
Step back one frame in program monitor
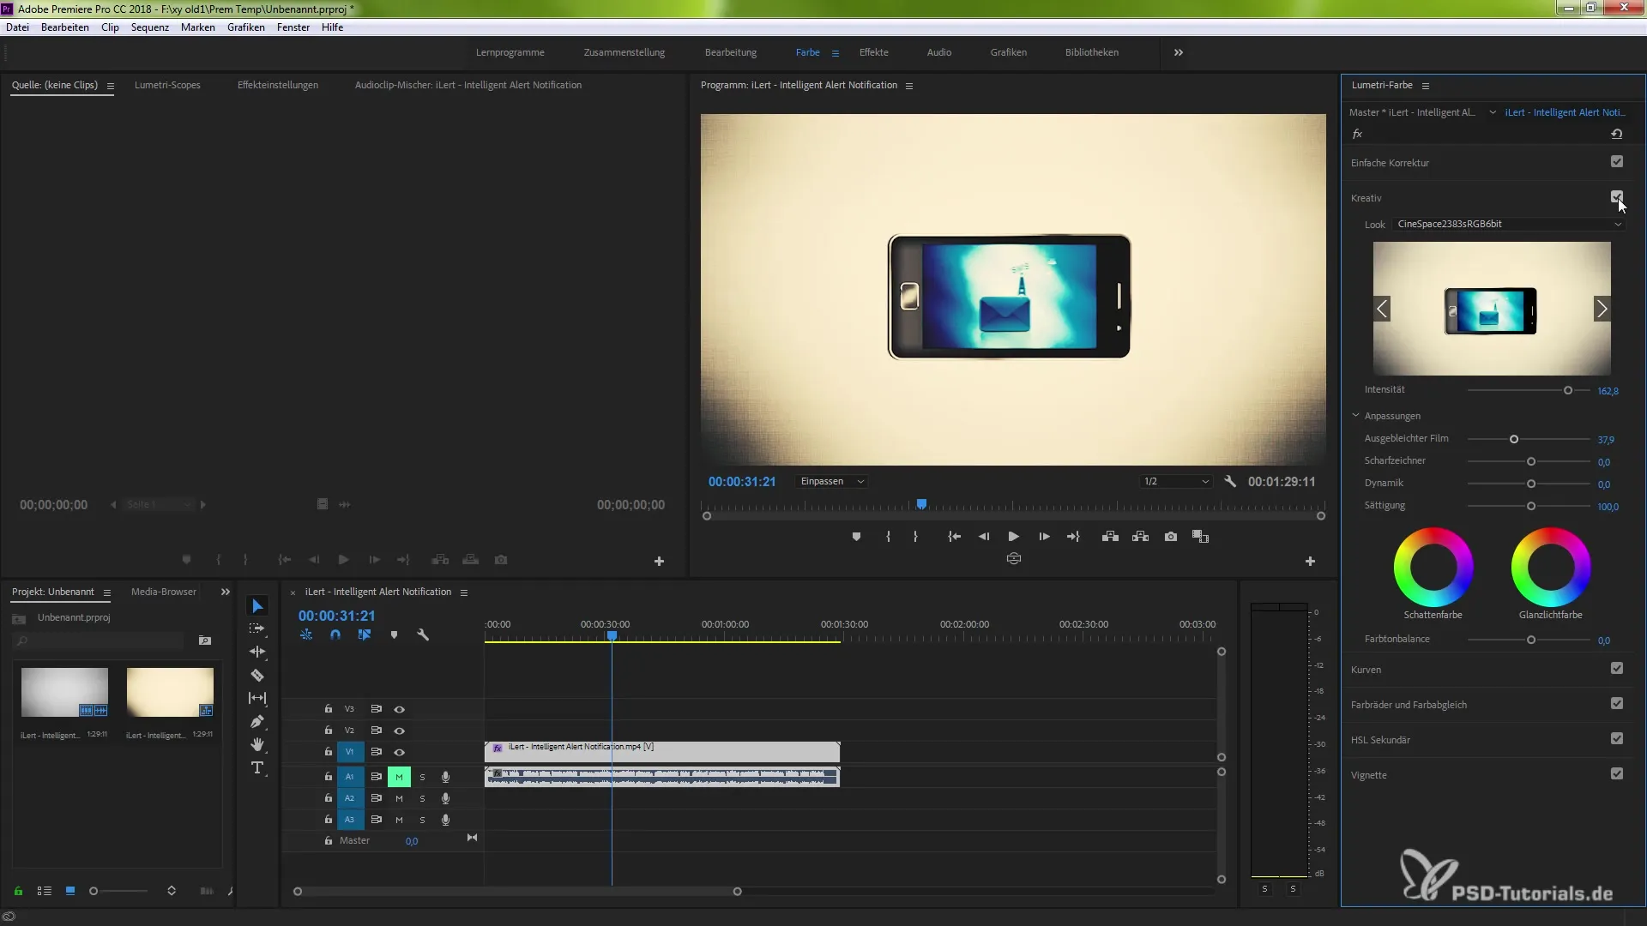pos(984,537)
